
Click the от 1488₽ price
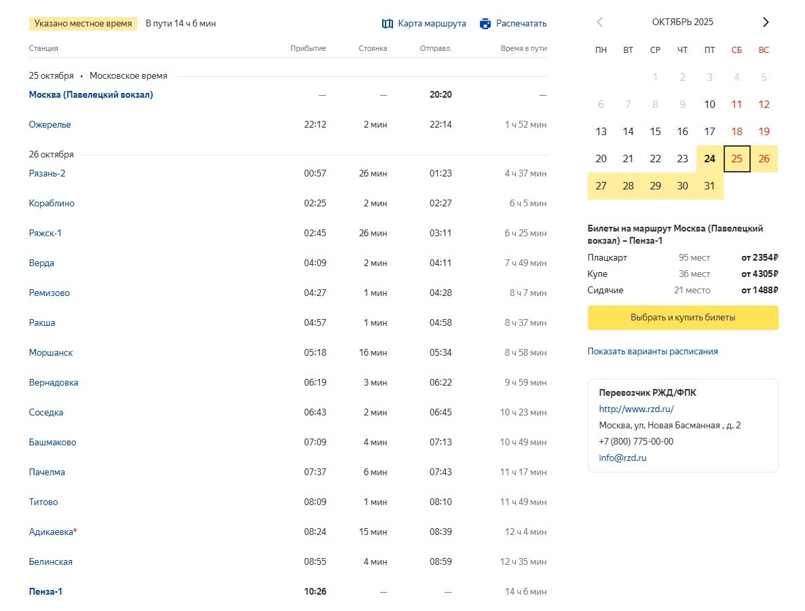pos(760,290)
